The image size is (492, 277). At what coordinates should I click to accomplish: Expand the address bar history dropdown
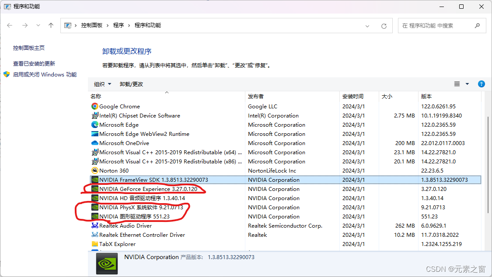367,26
